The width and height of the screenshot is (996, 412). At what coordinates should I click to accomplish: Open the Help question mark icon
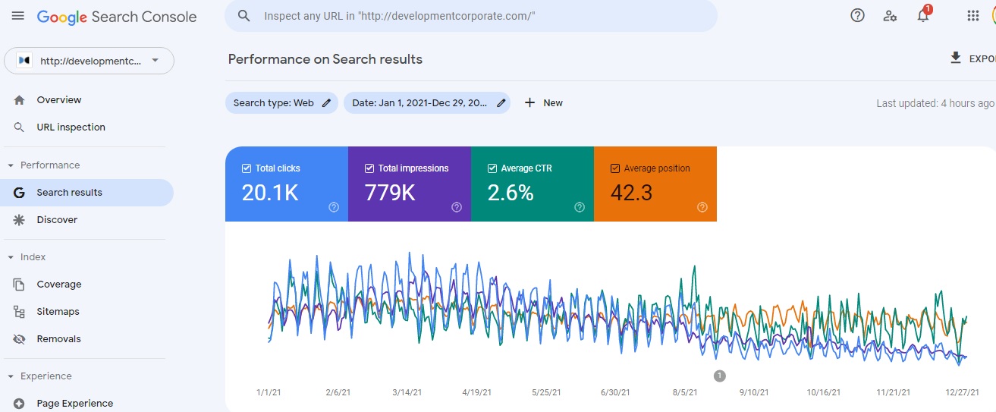[857, 15]
